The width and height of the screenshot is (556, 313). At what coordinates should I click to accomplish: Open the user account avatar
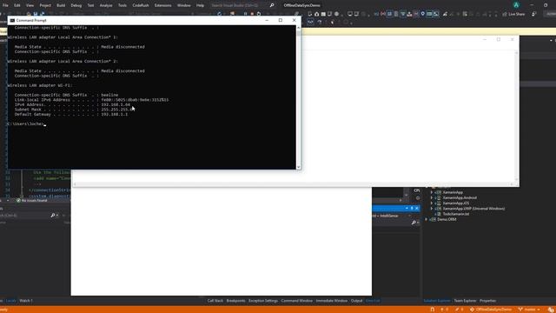point(516,5)
